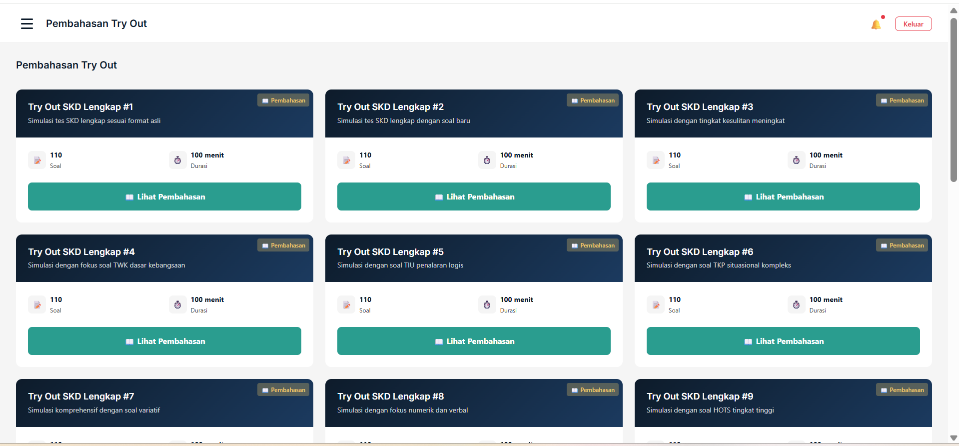Click the timer icon in Try Out #1
959x446 pixels.
177,160
